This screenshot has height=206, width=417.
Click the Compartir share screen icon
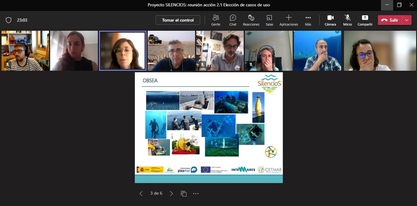[365, 20]
